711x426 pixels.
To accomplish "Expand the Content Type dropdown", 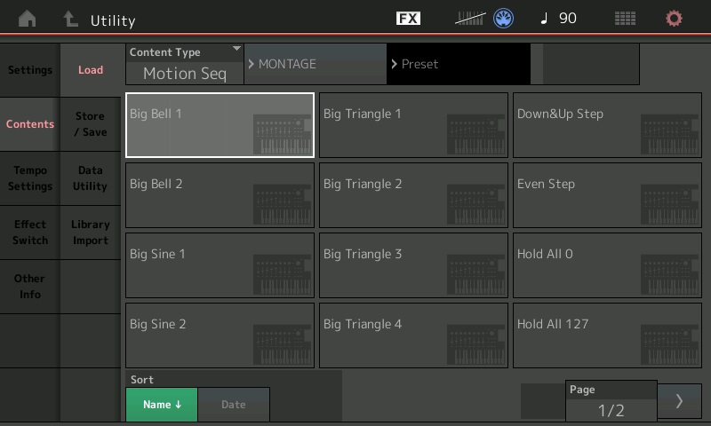I will tap(185, 64).
